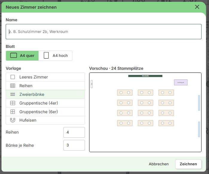This screenshot has height=174, width=209.
Task: Click the Abbrechen button
Action: [x=158, y=164]
